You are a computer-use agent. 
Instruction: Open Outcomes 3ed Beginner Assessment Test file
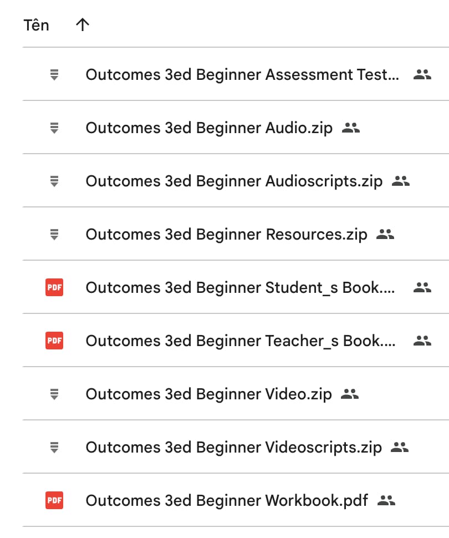(x=242, y=74)
